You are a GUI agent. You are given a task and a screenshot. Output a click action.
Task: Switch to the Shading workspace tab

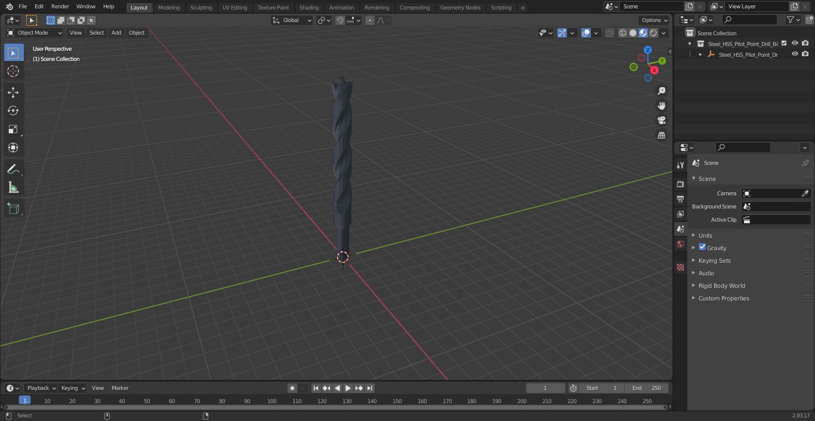pyautogui.click(x=309, y=7)
